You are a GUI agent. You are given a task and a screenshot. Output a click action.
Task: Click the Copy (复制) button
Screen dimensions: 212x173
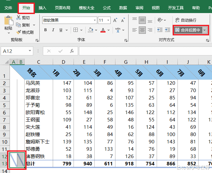[23, 25]
